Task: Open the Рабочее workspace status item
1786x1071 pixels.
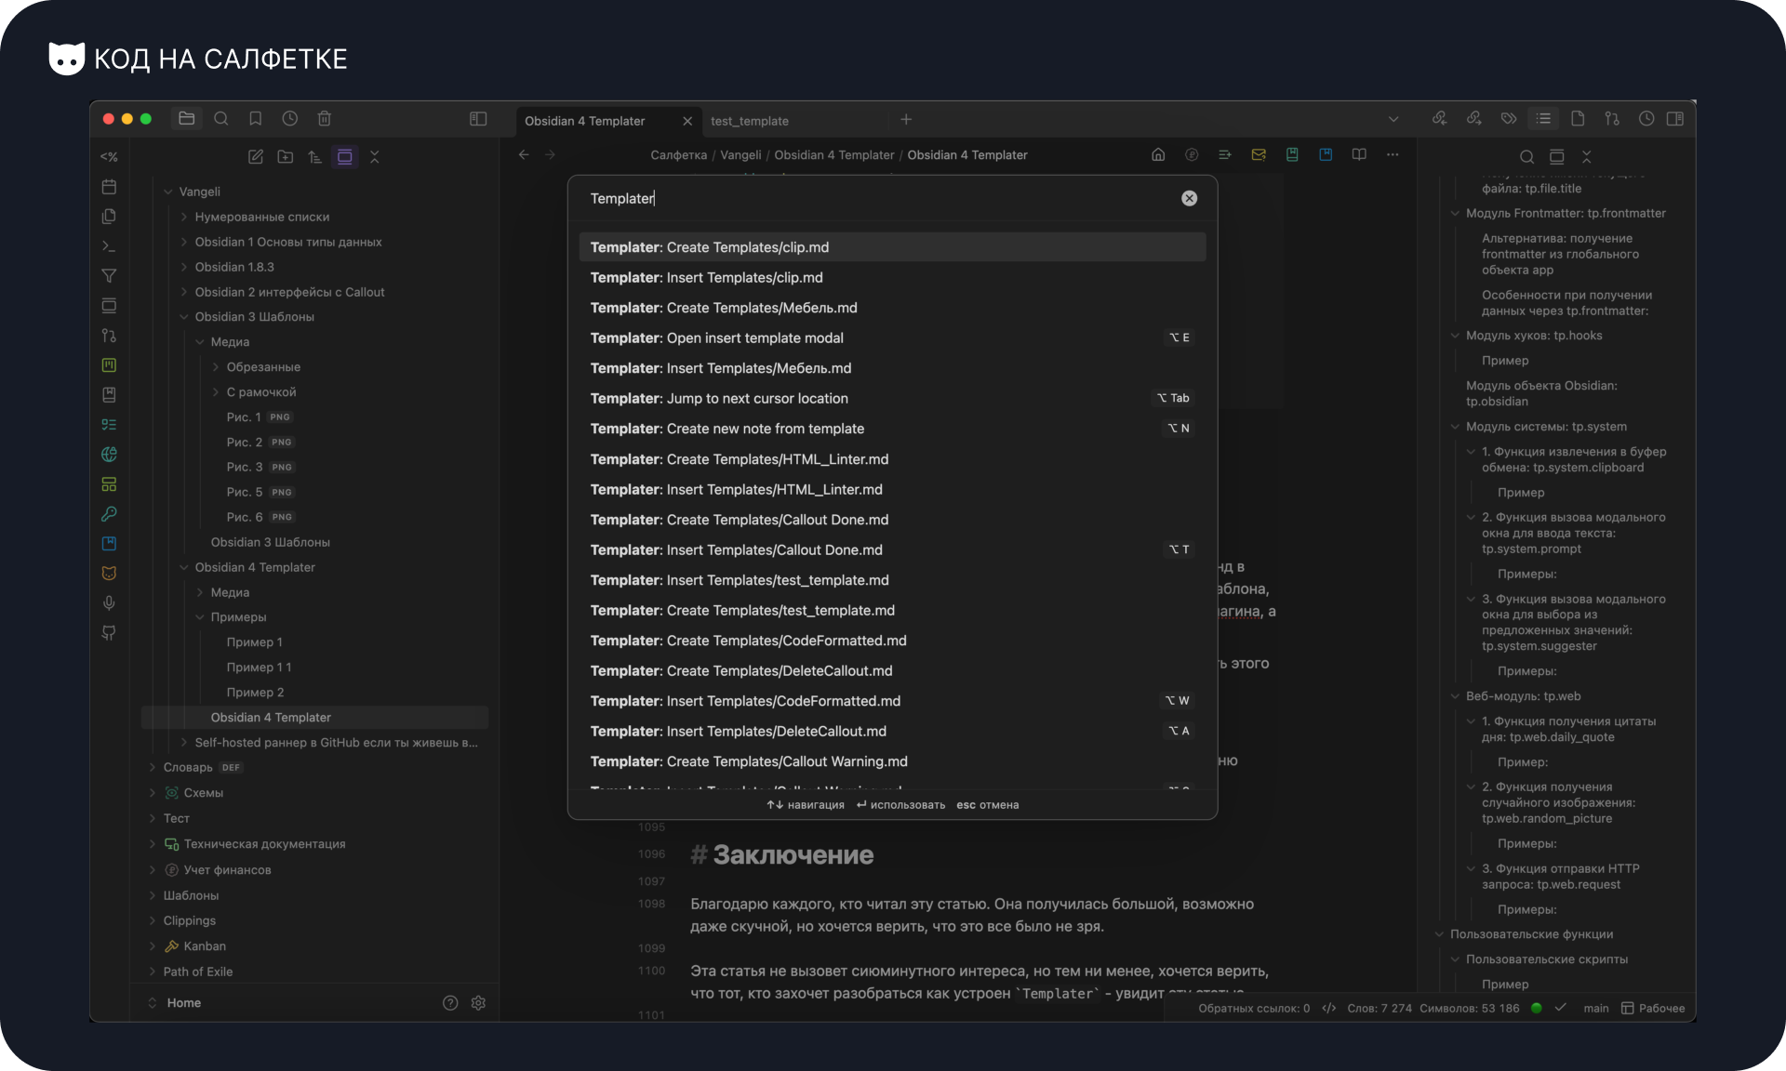Action: 1653,1009
